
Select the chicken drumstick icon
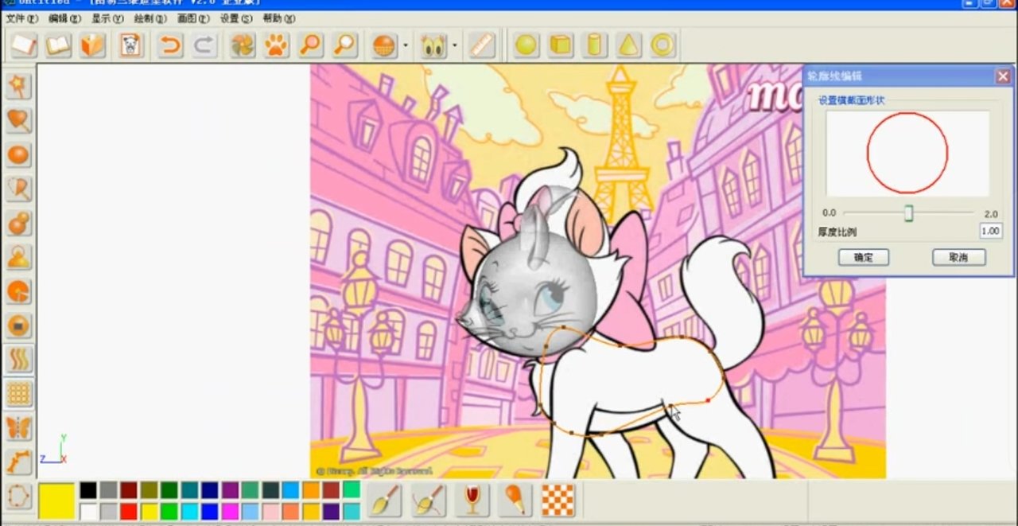pyautogui.click(x=515, y=500)
